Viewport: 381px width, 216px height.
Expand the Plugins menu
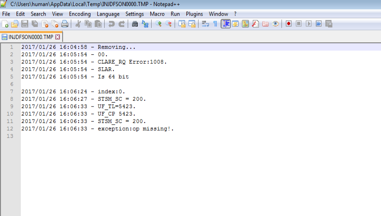(194, 14)
